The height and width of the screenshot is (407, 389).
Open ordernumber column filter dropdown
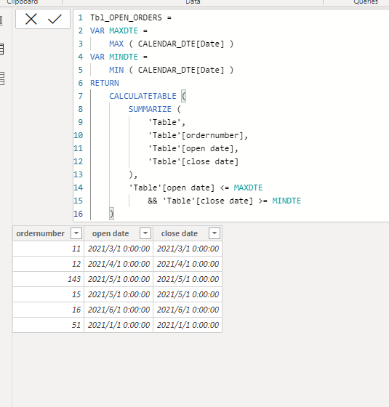pos(76,233)
